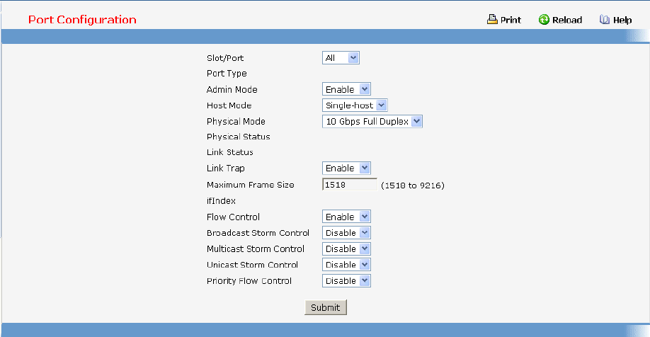Open the Flow Control dropdown
The height and width of the screenshot is (337, 650).
346,217
